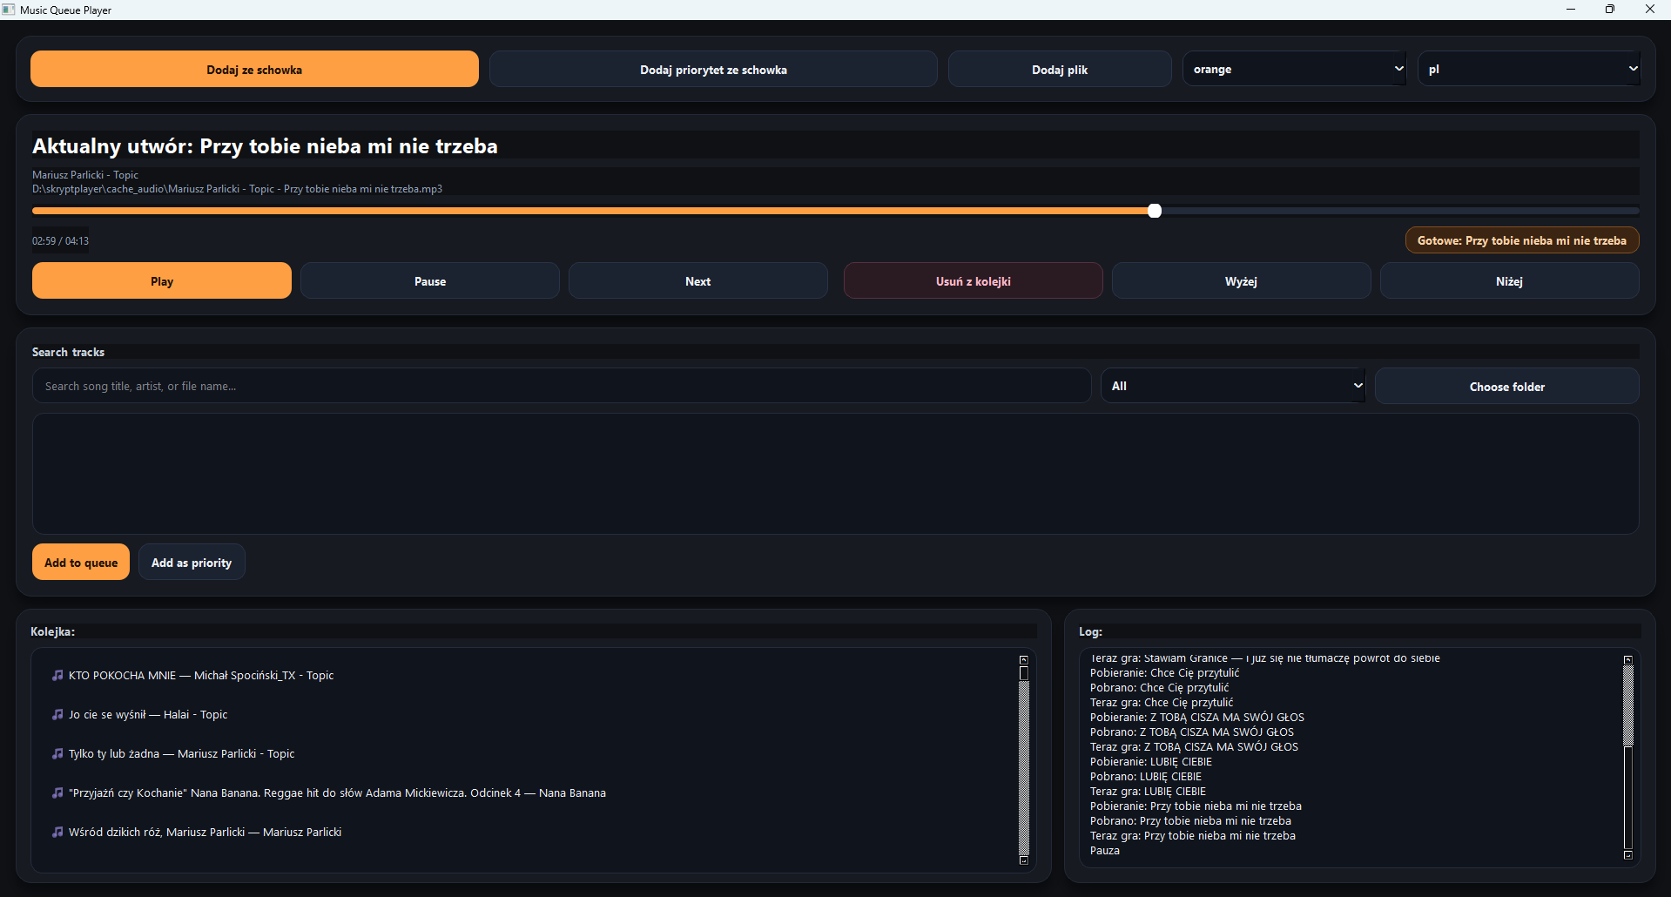Viewport: 1671px width, 897px height.
Task: Click music note icon beside Tylko ty lub żadna
Action: (x=57, y=753)
